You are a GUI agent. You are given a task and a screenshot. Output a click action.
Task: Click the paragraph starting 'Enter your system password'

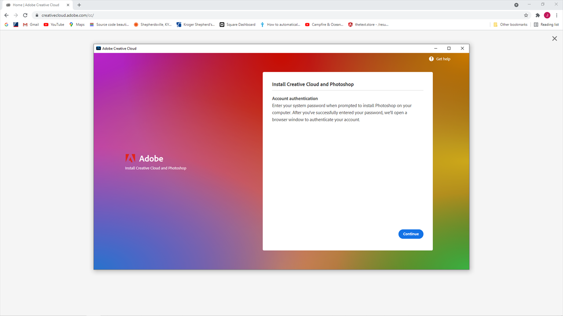tap(342, 113)
